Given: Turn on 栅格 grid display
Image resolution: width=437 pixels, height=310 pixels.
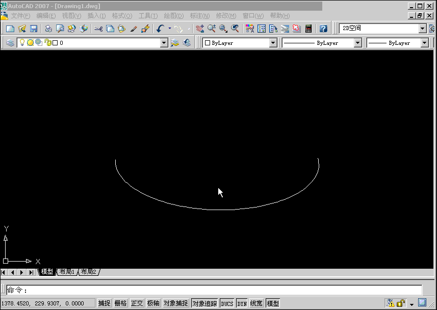Looking at the screenshot, I should click(120, 302).
